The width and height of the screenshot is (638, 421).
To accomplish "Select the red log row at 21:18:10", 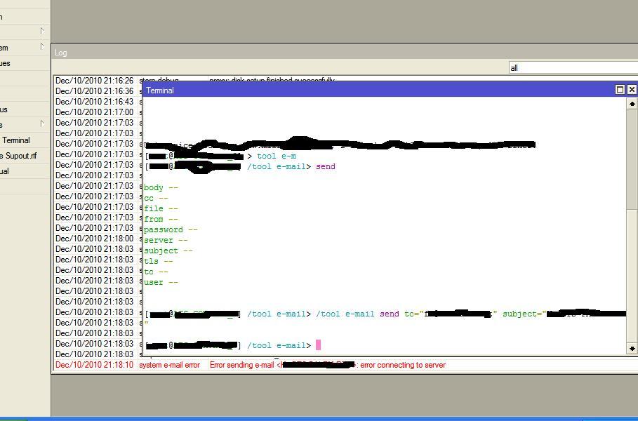I will click(x=346, y=365).
